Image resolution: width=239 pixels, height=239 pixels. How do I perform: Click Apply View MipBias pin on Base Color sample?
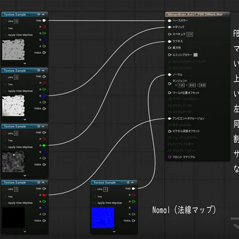[x=5, y=35]
